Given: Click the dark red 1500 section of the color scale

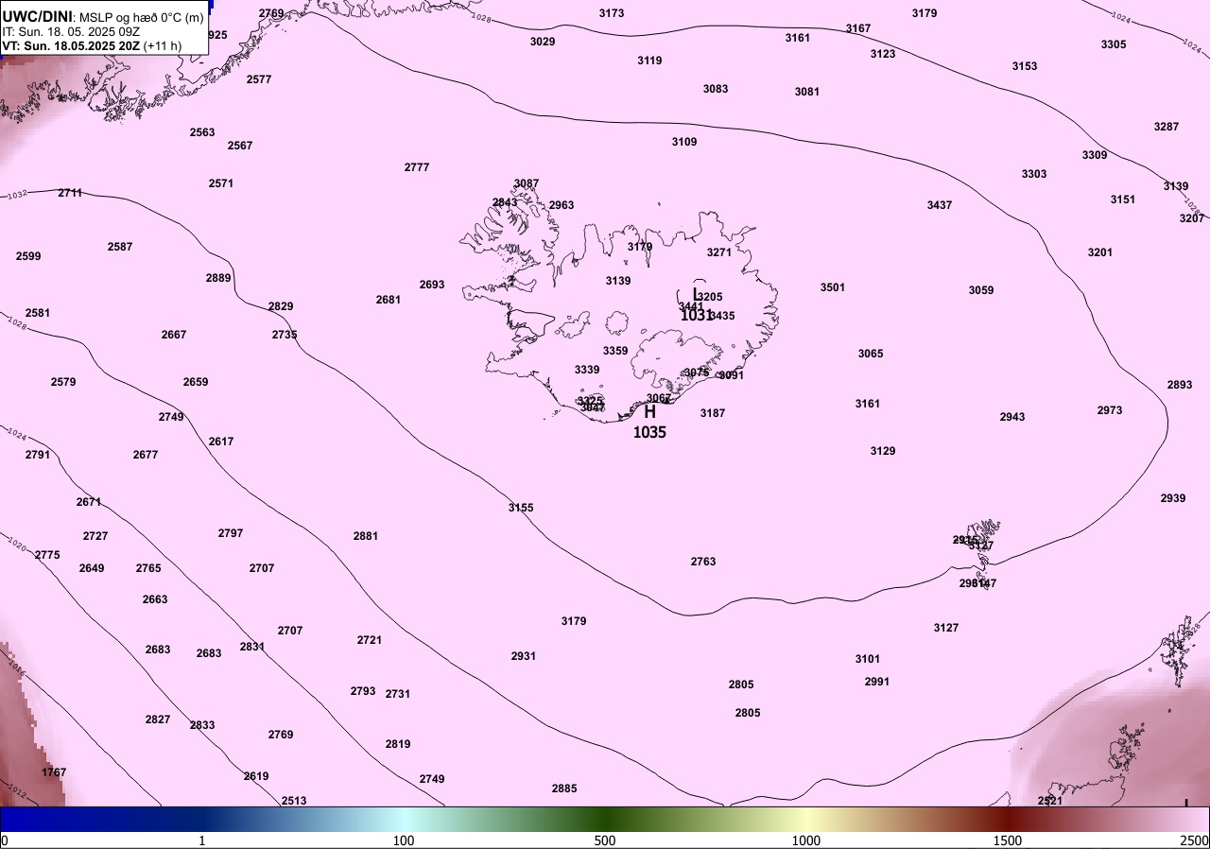Looking at the screenshot, I should tap(1008, 819).
